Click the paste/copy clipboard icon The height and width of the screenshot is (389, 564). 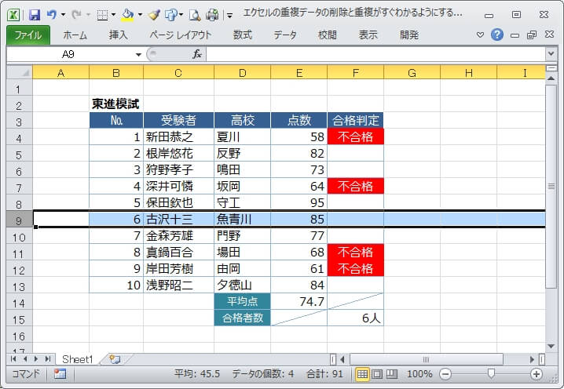pyautogui.click(x=171, y=15)
